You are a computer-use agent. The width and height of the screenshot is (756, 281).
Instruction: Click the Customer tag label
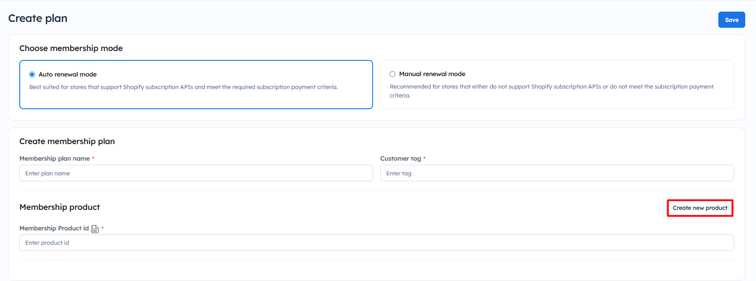click(x=400, y=158)
